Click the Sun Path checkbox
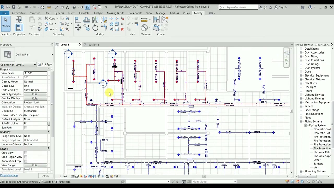 [x=26, y=128]
